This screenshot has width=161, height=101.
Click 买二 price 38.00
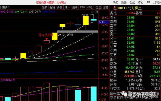131,43
